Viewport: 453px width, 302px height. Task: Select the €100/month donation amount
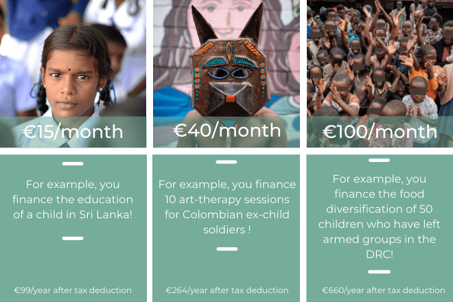point(380,132)
